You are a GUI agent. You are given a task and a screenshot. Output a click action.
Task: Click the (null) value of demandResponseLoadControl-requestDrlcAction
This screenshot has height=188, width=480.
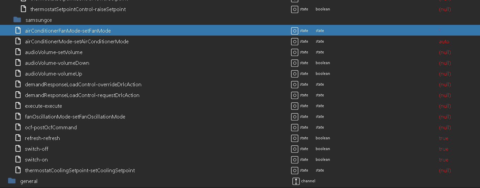point(445,95)
